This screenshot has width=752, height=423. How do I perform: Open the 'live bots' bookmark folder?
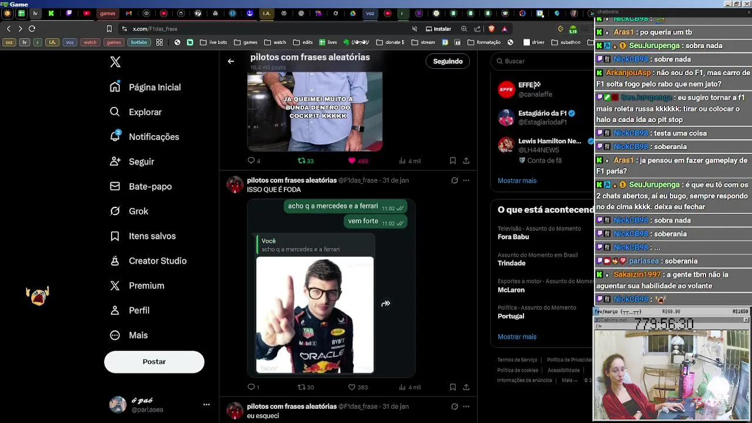(x=213, y=42)
